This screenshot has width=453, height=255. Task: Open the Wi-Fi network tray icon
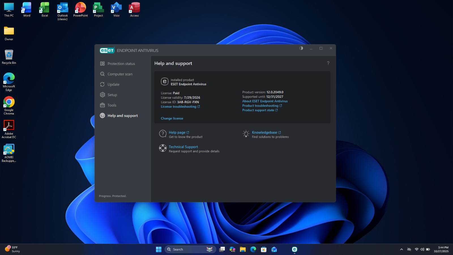point(416,249)
